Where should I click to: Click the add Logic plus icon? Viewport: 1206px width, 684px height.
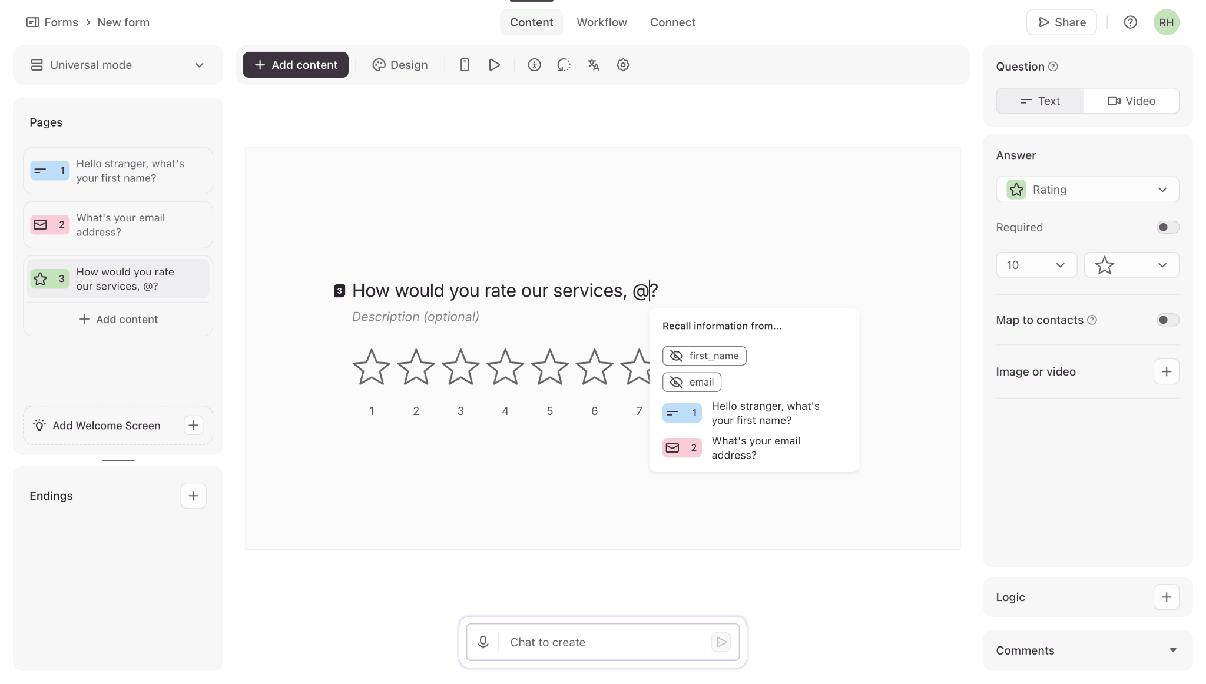(1166, 597)
